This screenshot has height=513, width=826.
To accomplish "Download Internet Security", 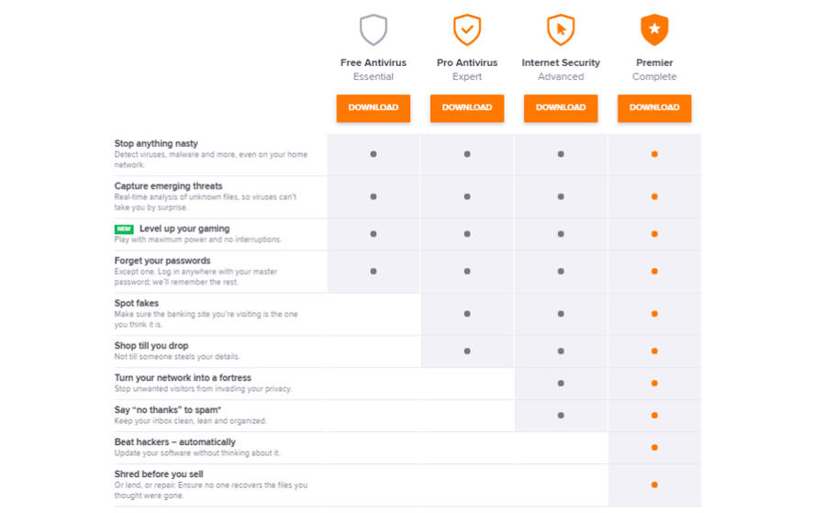I will (561, 108).
